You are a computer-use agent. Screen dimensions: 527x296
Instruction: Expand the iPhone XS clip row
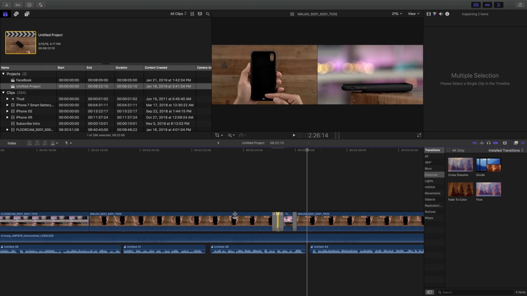click(x=7, y=111)
